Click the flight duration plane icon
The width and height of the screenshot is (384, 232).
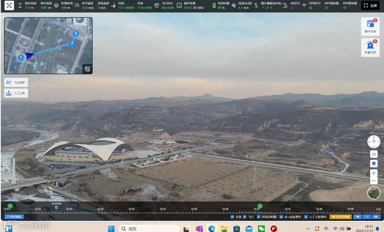157,5
